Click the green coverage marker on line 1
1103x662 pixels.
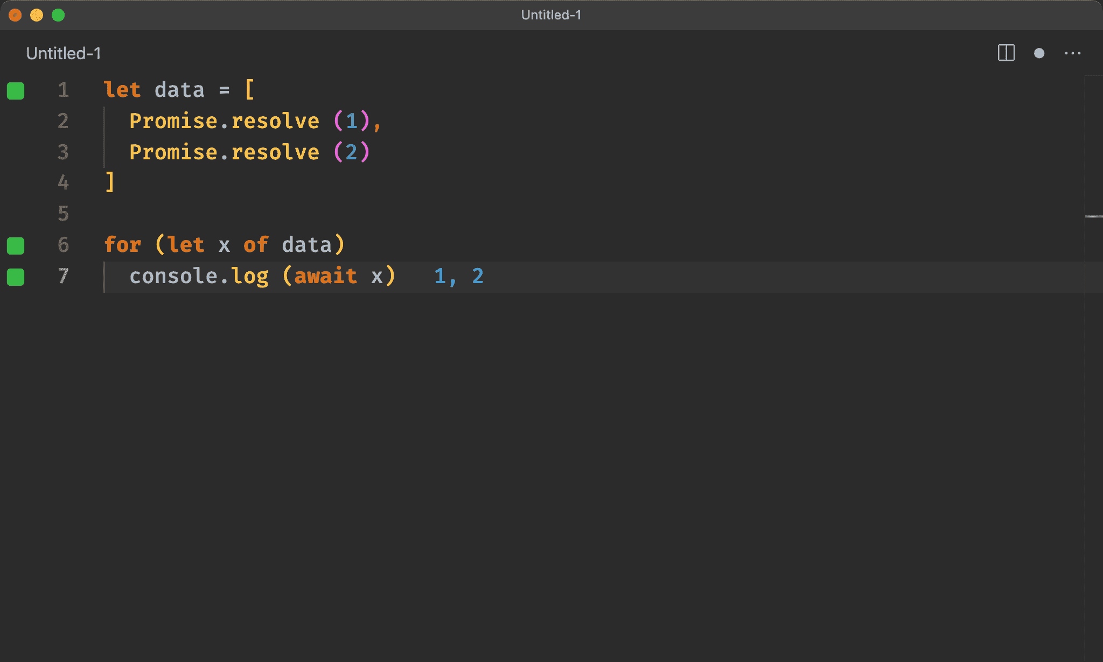[16, 90]
